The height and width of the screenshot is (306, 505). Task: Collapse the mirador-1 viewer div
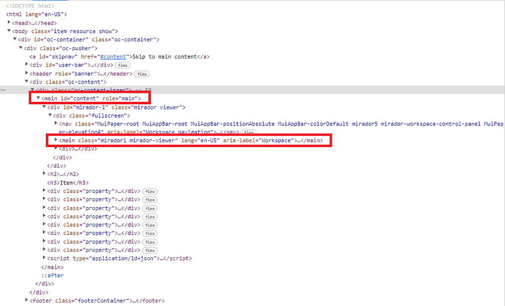(x=44, y=107)
